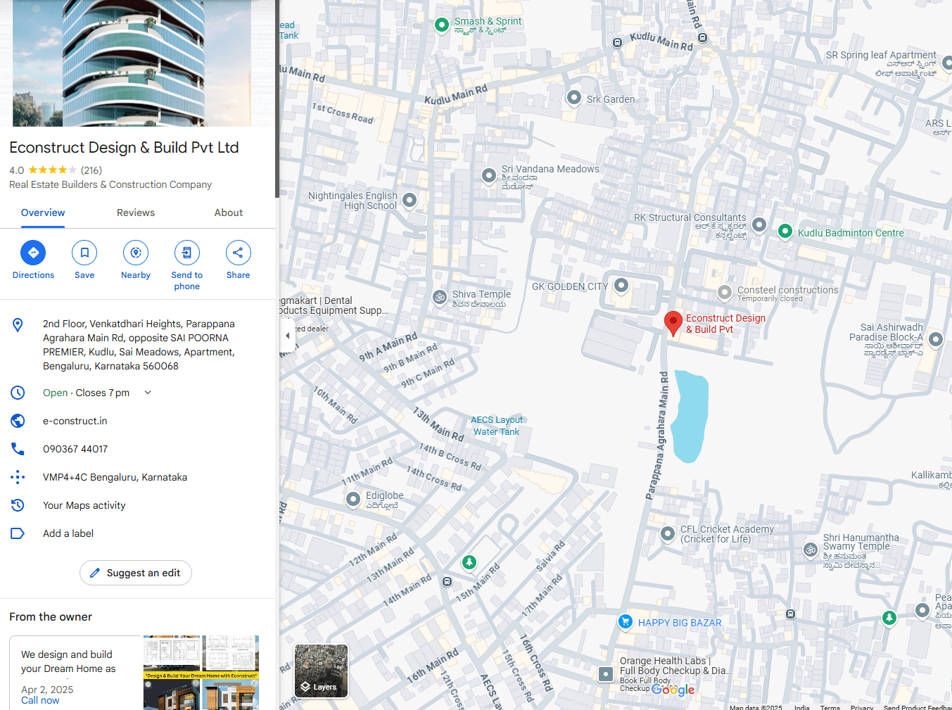Click the Suggest an edit button

tap(136, 573)
